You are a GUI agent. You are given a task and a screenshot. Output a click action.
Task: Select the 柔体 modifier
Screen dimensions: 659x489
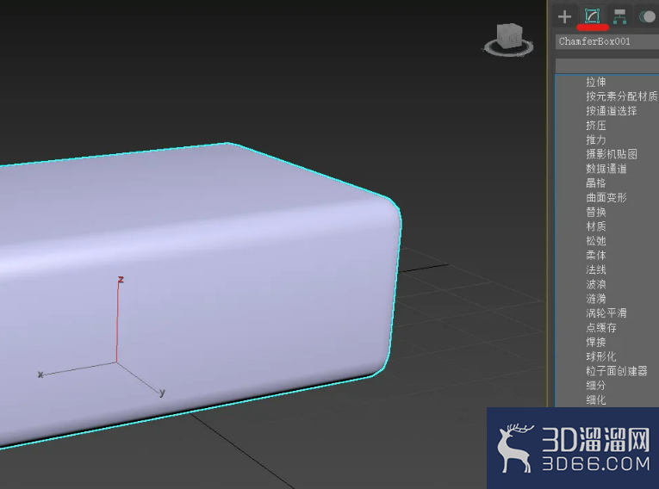(595, 255)
